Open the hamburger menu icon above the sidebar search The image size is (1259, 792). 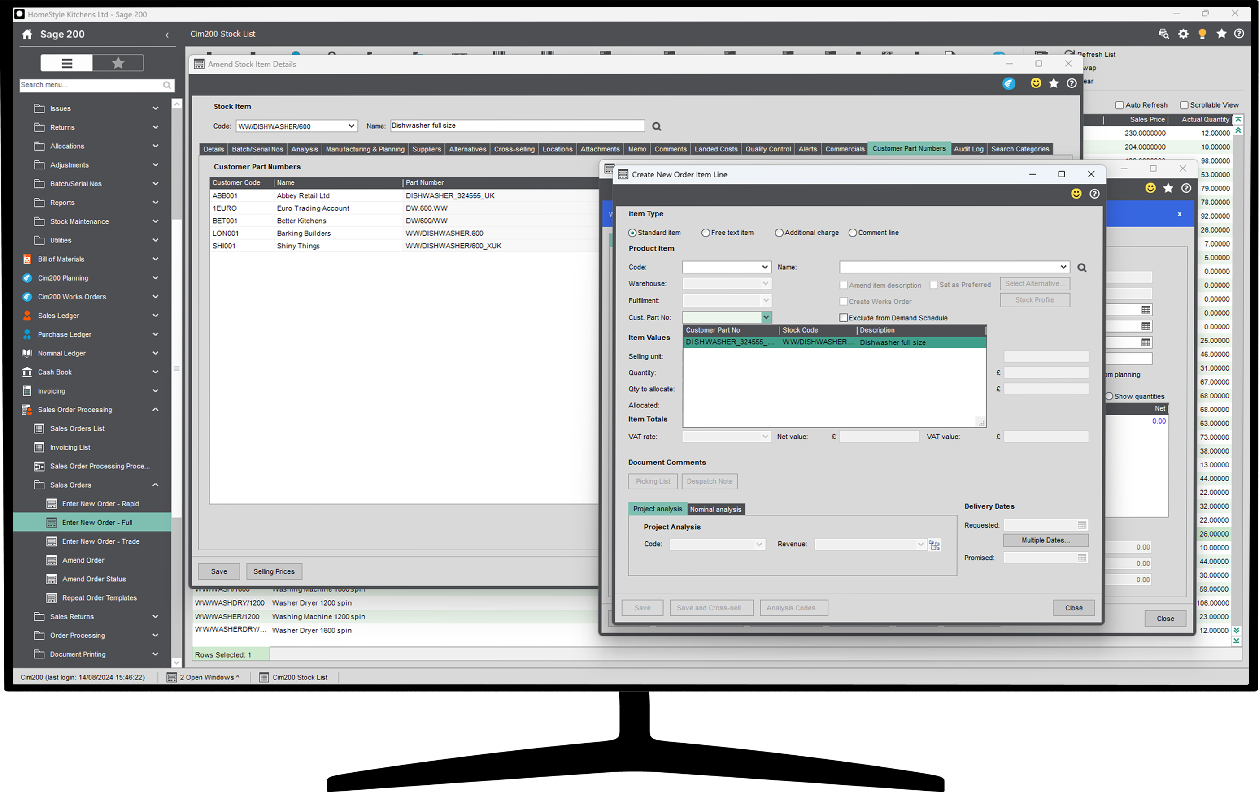pos(66,63)
